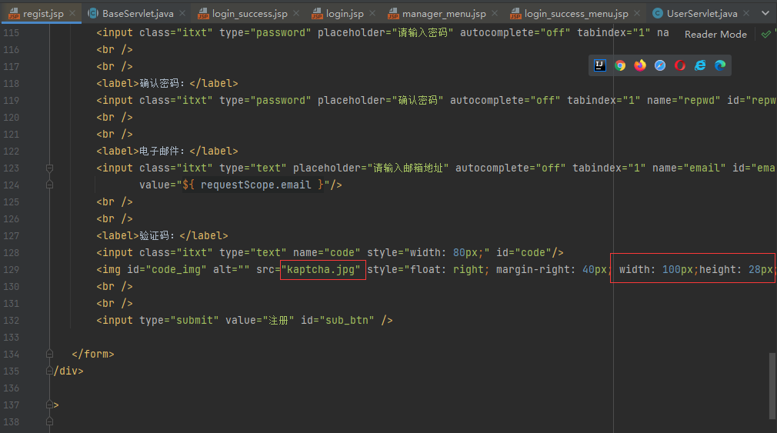Open page in Chrome browser icon
Viewport: 777px width, 433px height.
(620, 65)
